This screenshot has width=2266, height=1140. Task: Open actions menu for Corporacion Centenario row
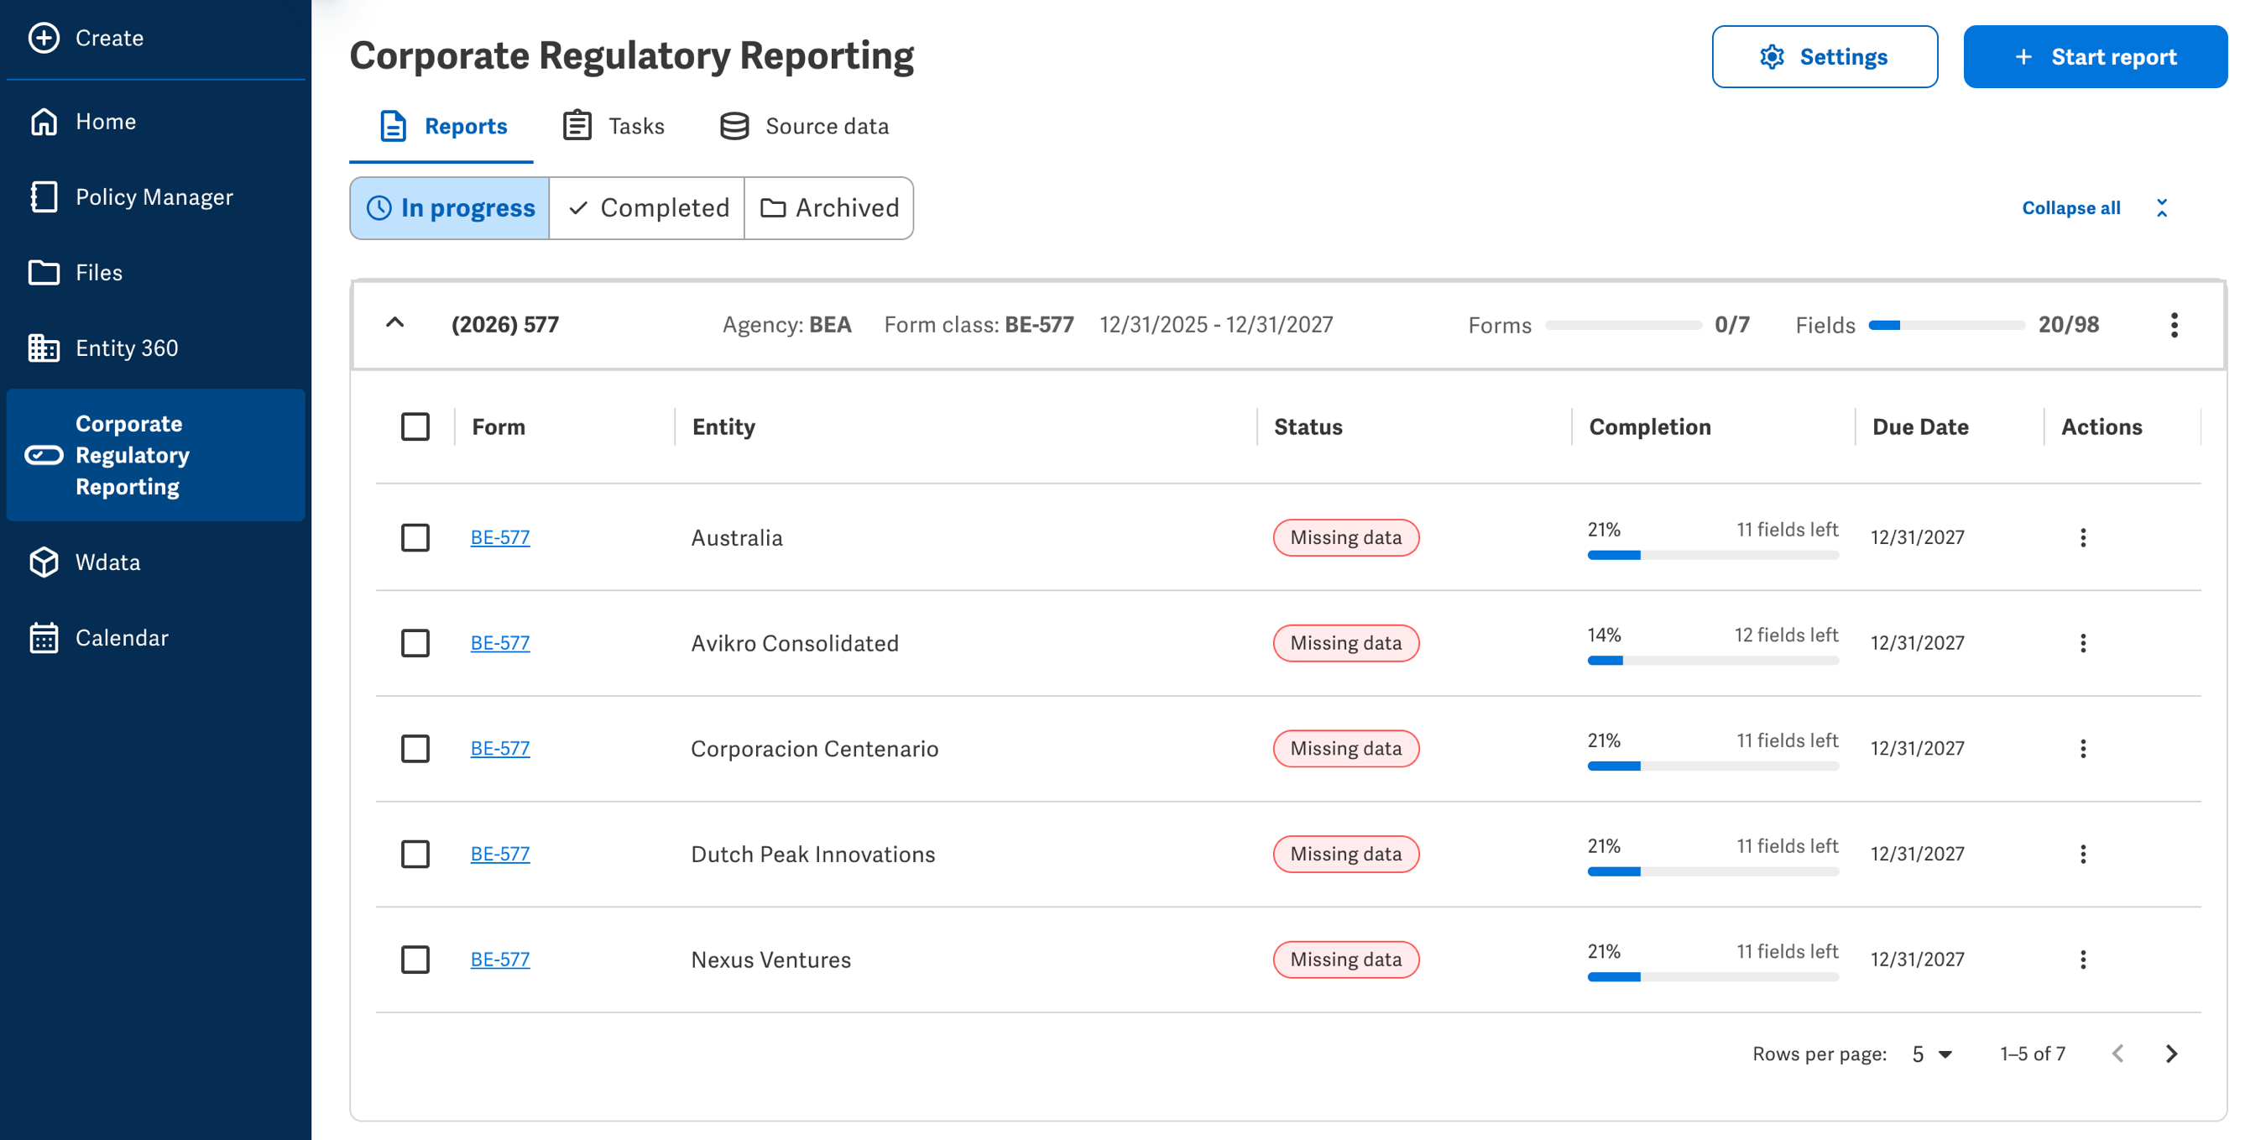pos(2082,749)
